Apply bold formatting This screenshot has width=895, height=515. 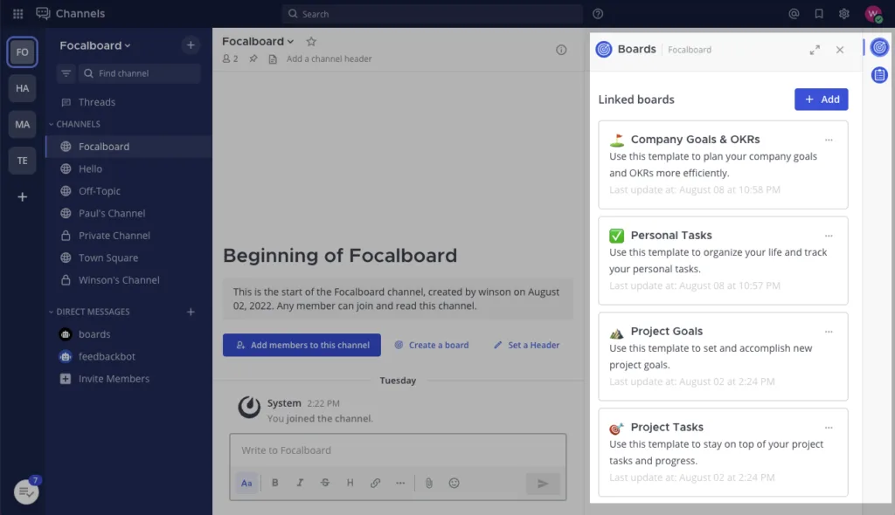(x=274, y=483)
